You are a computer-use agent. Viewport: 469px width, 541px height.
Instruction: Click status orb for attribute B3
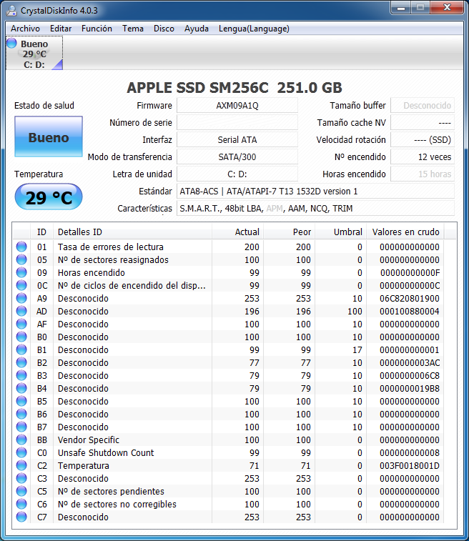[21, 375]
